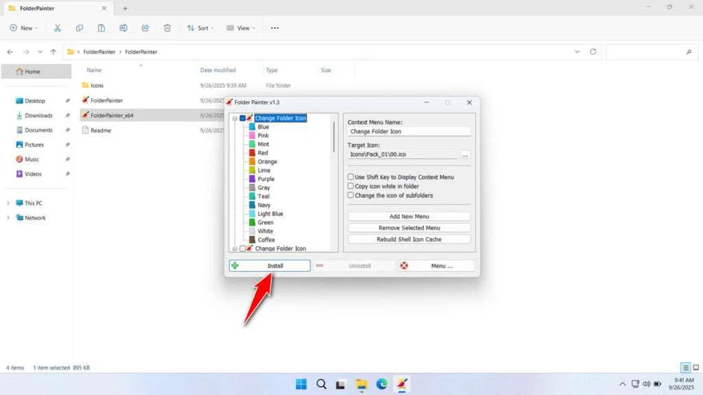The image size is (703, 395).
Task: Click the Paste icon in the toolbar
Action: point(101,27)
